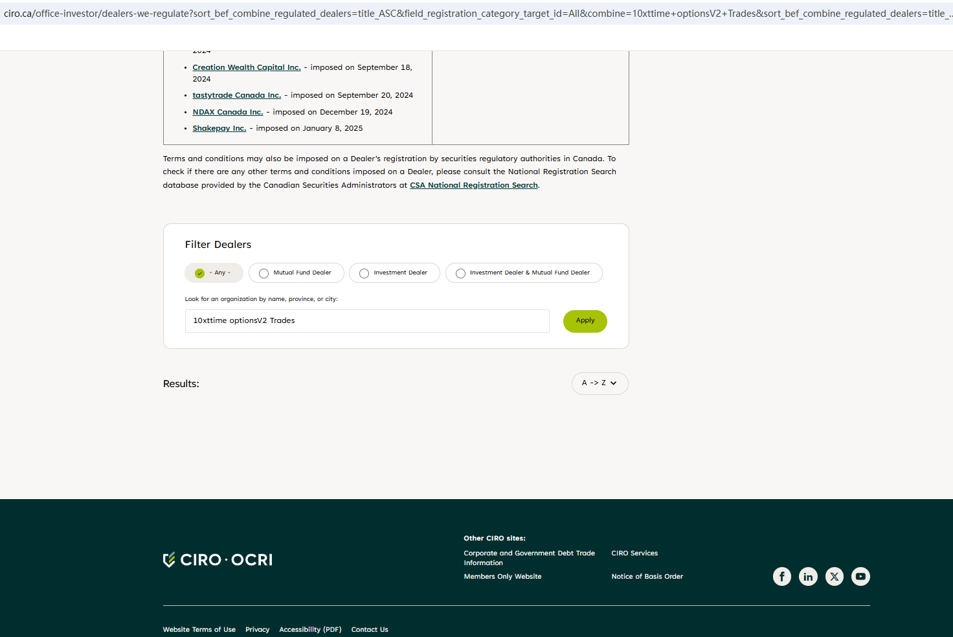Screen dimensions: 953x637
Task: Open CIRO X (Twitter) icon
Action: [x=835, y=576]
